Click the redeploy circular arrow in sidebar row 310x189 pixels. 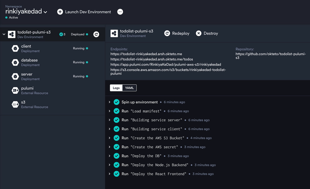[96, 34]
